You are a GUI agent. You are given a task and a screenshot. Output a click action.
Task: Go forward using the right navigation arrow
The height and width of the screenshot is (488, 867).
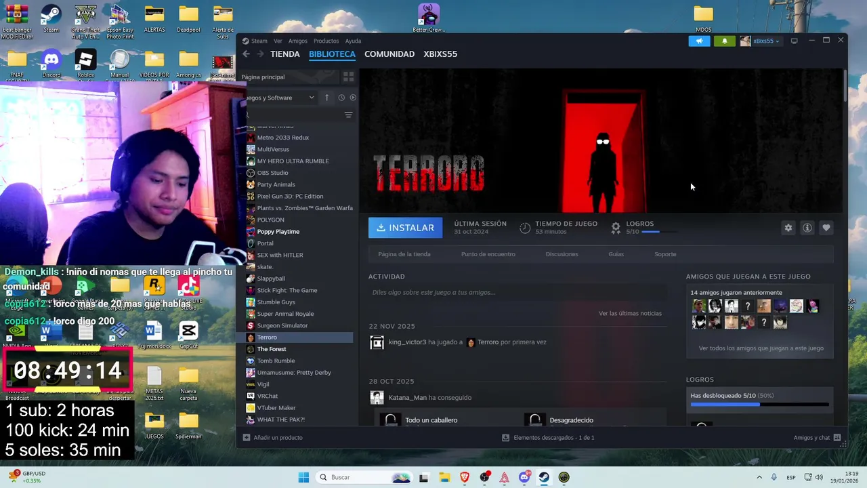coord(259,54)
